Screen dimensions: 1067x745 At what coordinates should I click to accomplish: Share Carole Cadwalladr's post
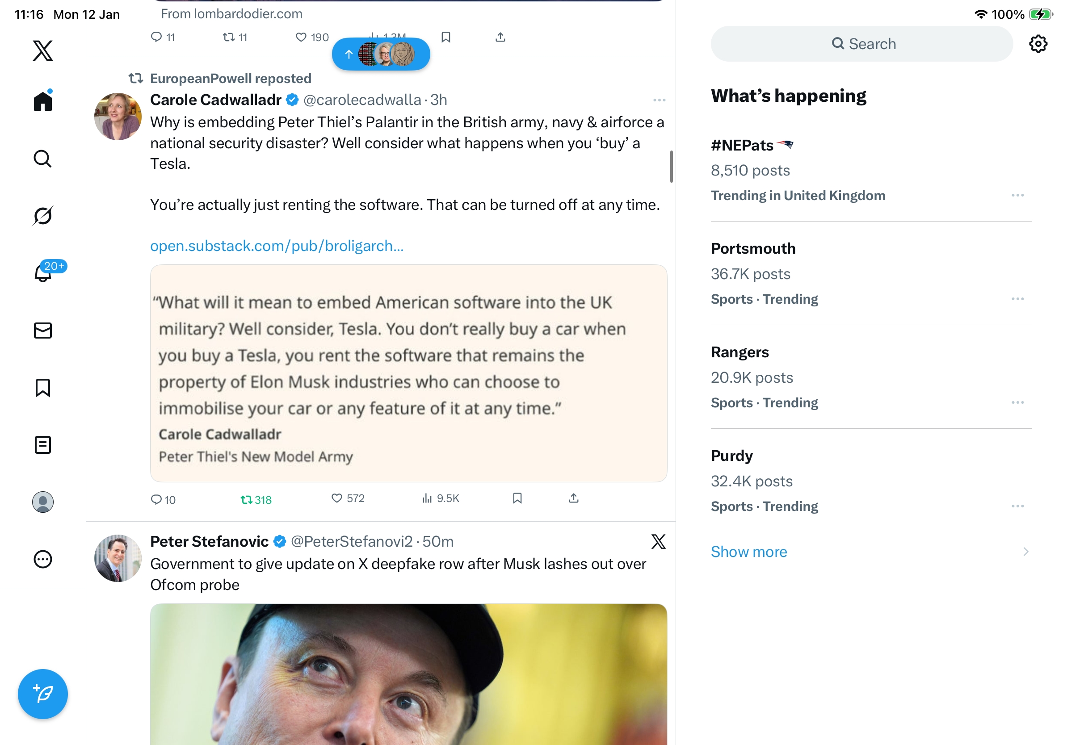click(x=573, y=498)
